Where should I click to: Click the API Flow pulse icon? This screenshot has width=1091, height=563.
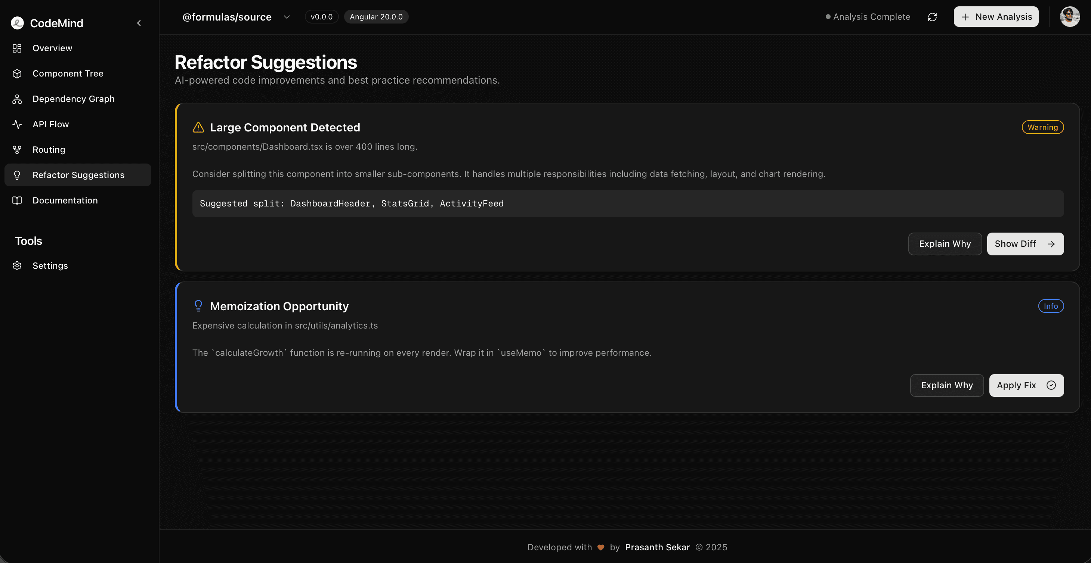(x=17, y=124)
